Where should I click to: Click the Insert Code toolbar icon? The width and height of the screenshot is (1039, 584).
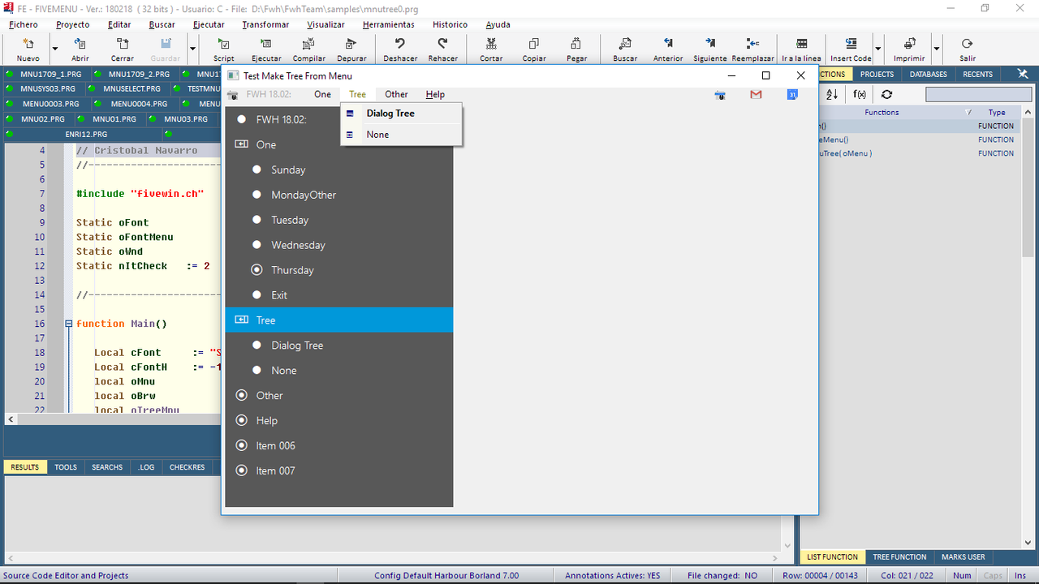[851, 44]
